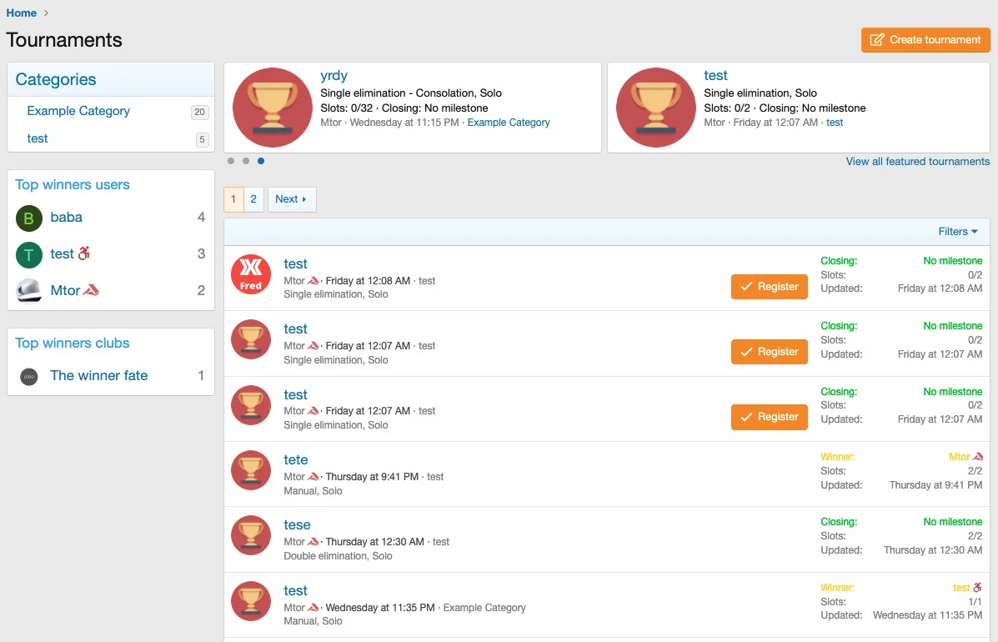Click baba's green avatar icon

click(x=29, y=218)
